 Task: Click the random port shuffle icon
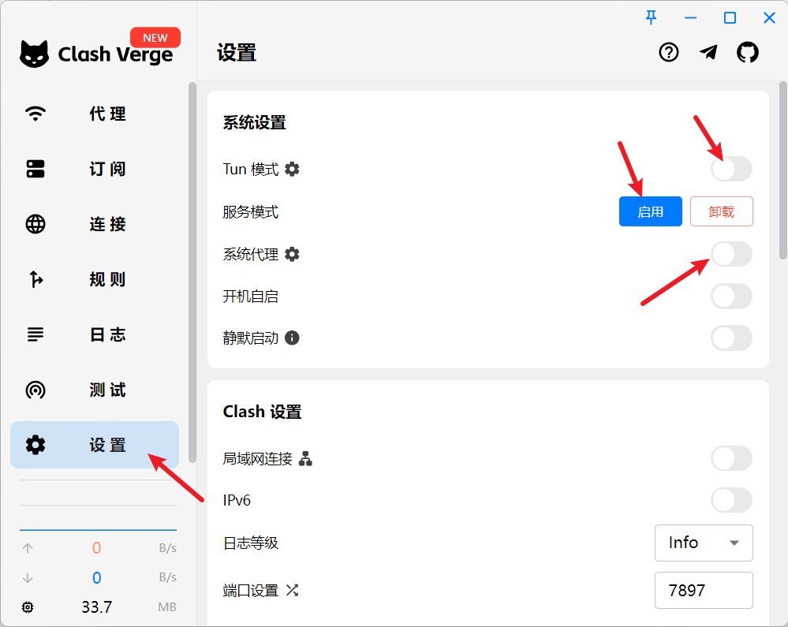pyautogui.click(x=292, y=590)
